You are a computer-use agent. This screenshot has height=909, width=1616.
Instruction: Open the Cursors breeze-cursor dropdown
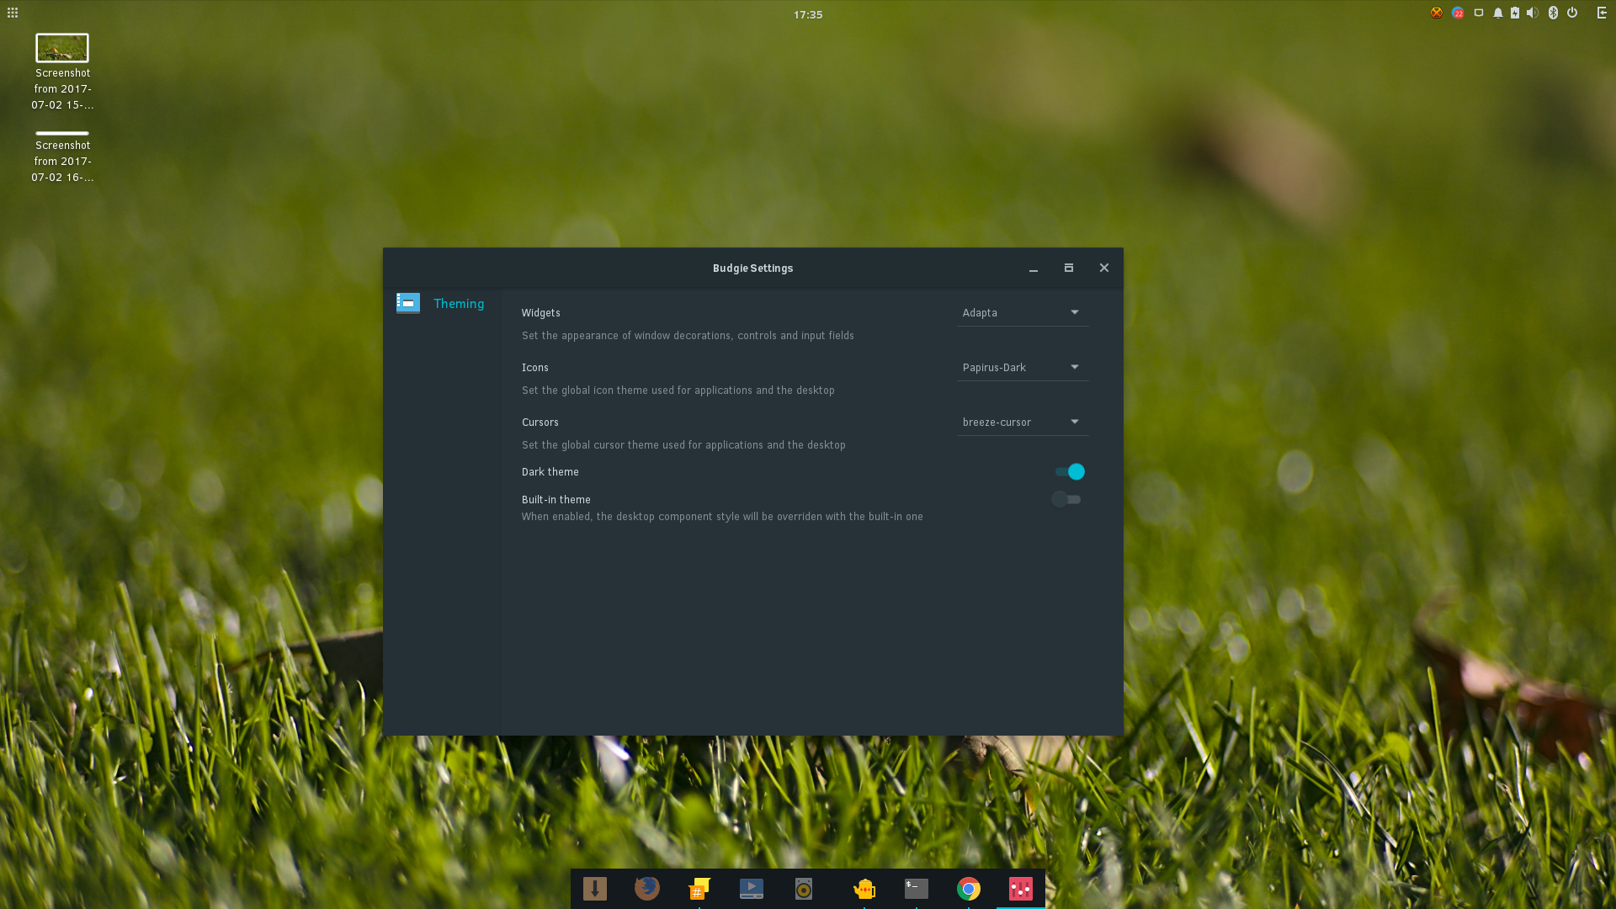pyautogui.click(x=1022, y=423)
